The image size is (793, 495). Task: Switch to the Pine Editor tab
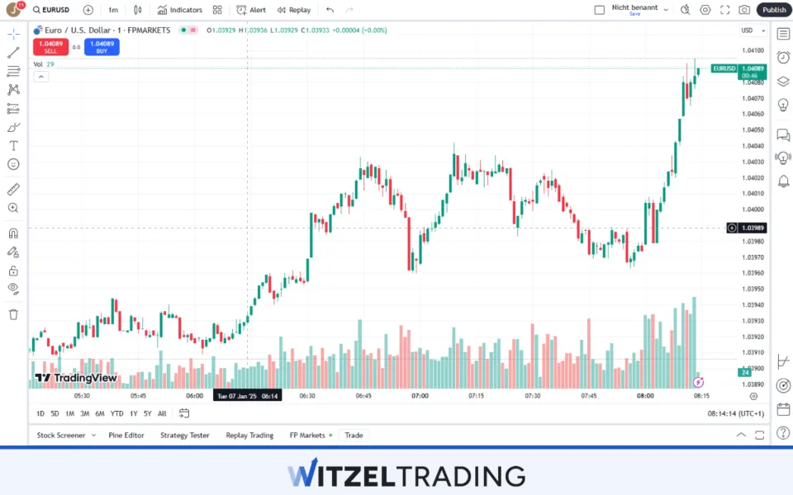click(126, 435)
